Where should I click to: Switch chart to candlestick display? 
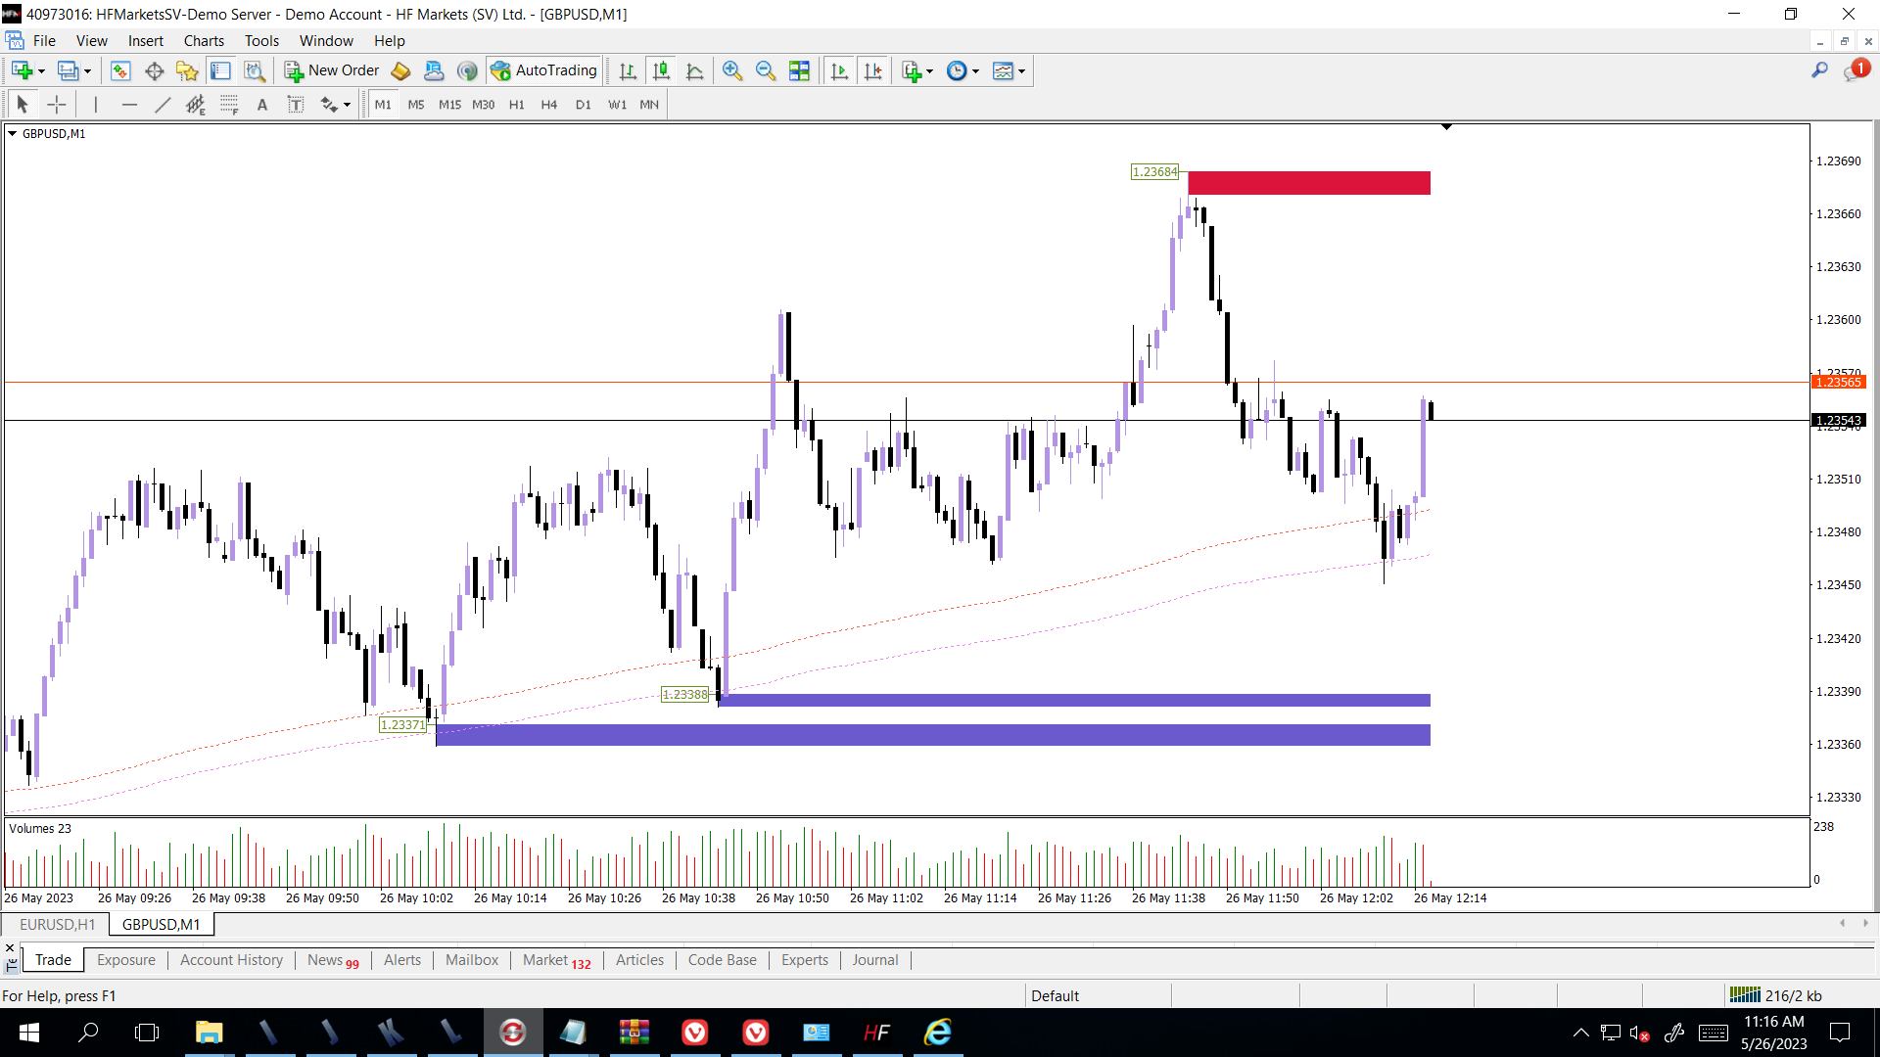(x=660, y=70)
